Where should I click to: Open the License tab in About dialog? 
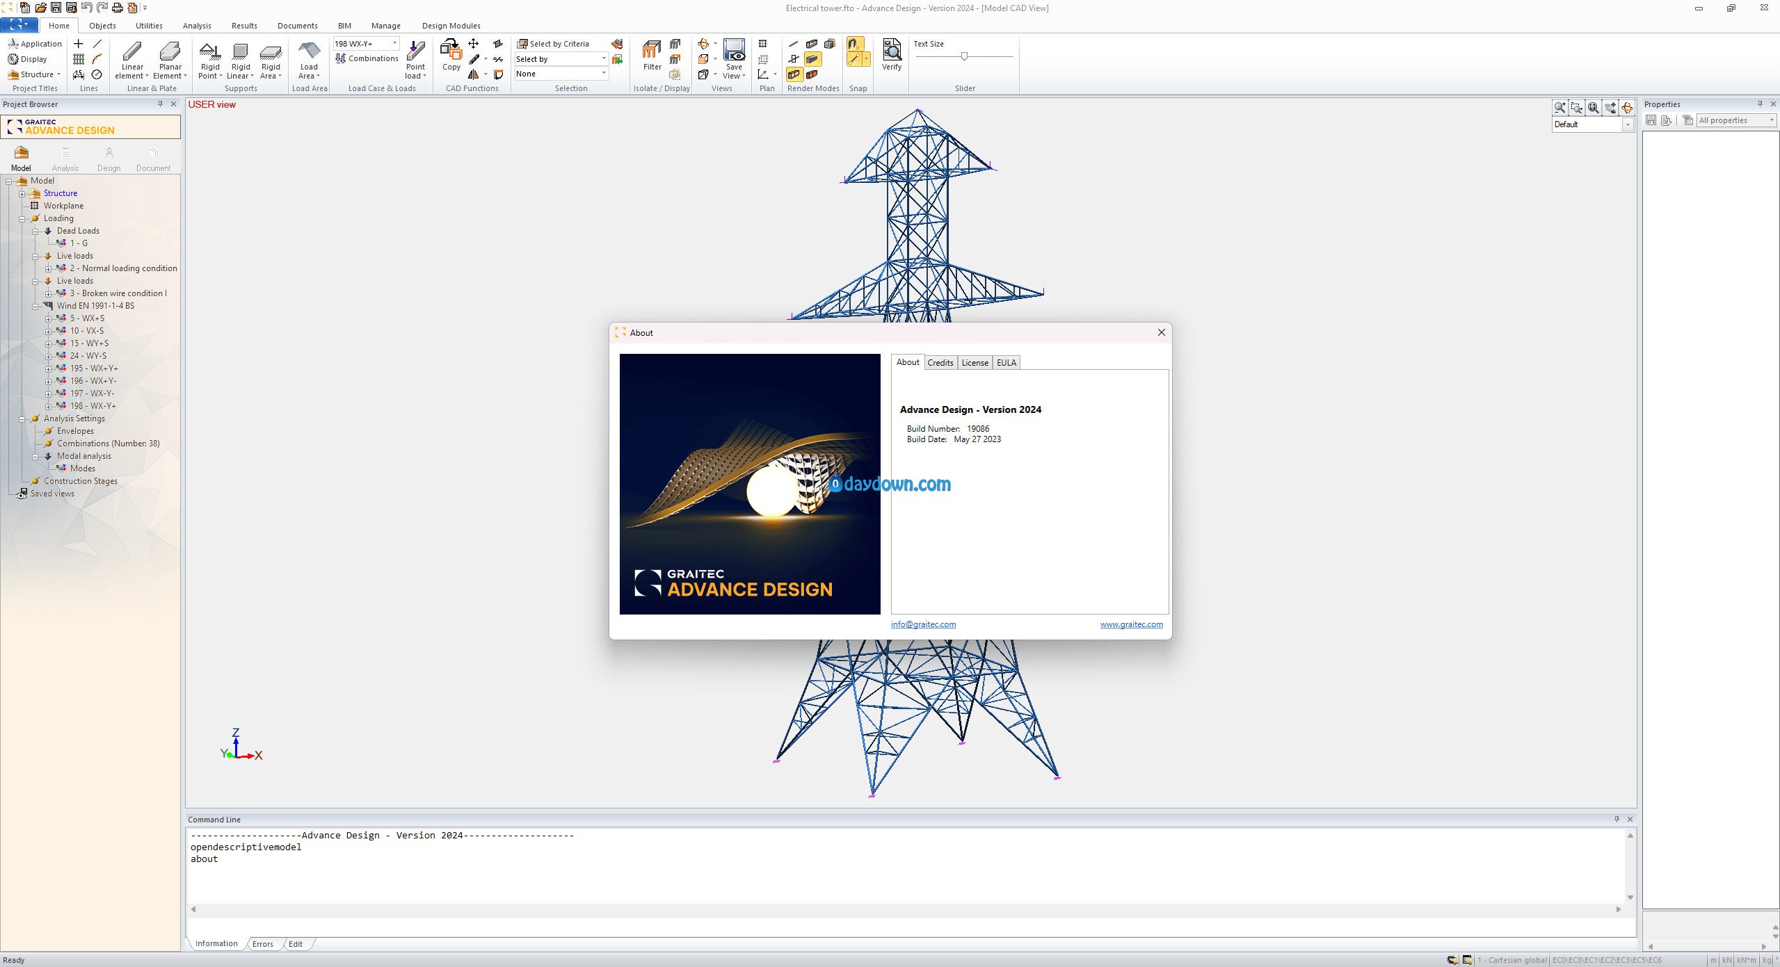pos(975,362)
